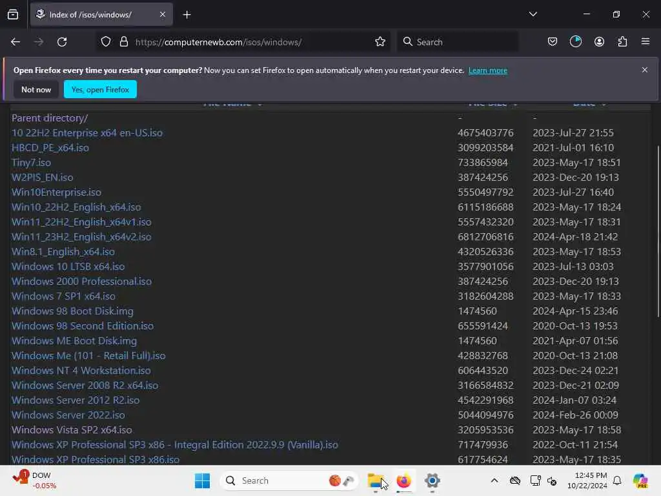
Task: Follow the Learn more link
Action: click(488, 70)
